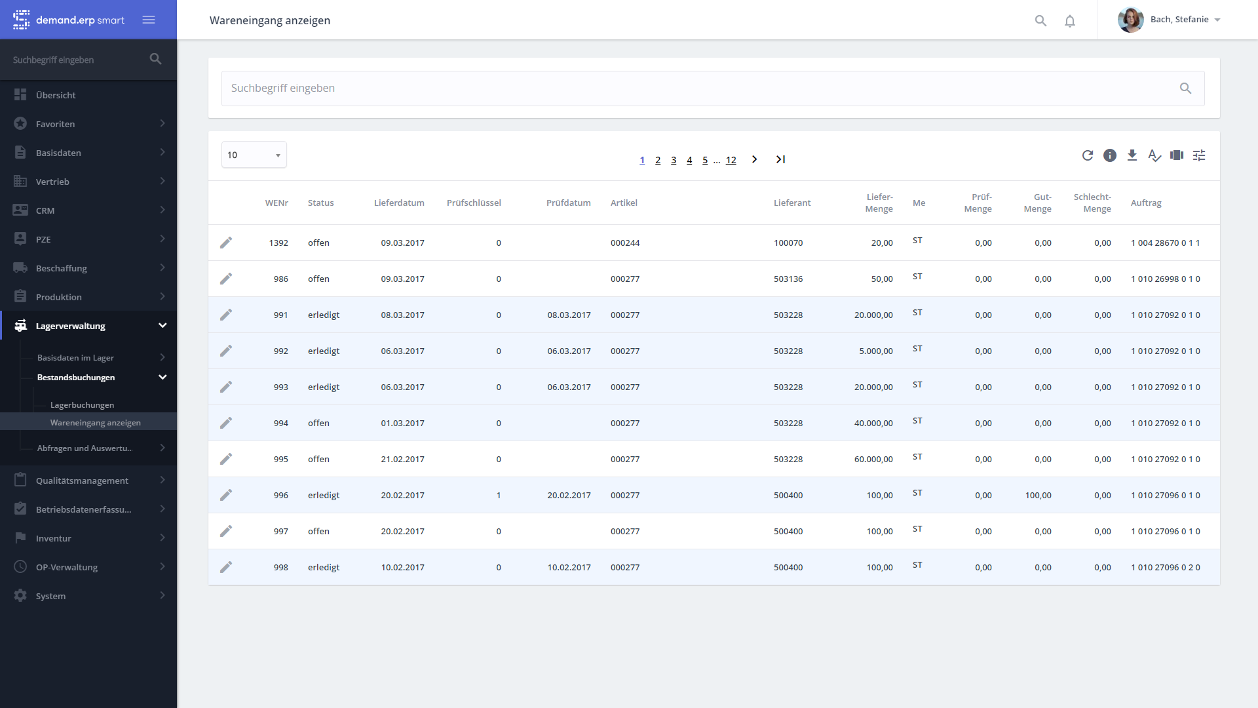This screenshot has width=1258, height=708.
Task: Click the header search magnifier icon
Action: (1040, 21)
